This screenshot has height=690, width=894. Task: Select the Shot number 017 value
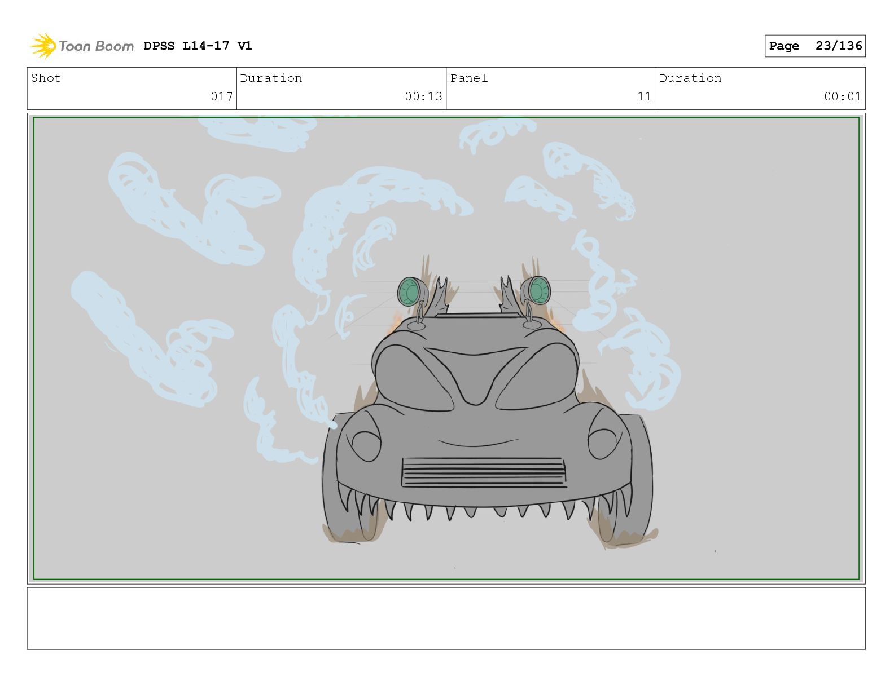point(221,96)
